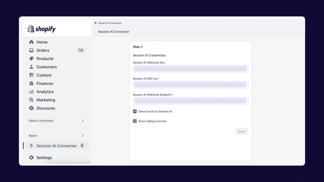The image size is (324, 182).
Task: Click the Finances bank icon
Action: [x=31, y=83]
